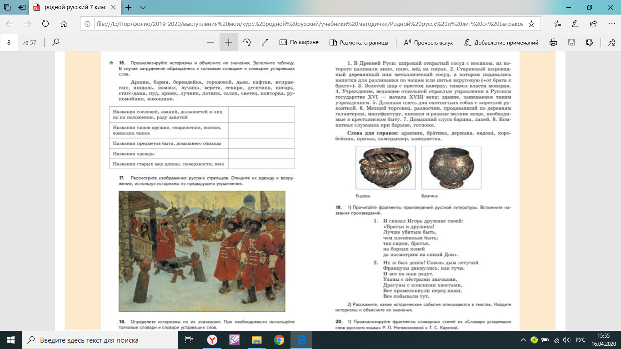Click the line 'И сказал Игорь дружине своей'
This screenshot has width=621, height=349.
[423, 221]
